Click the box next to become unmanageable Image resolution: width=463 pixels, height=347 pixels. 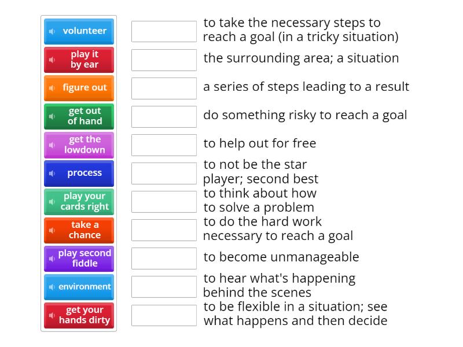pyautogui.click(x=164, y=259)
